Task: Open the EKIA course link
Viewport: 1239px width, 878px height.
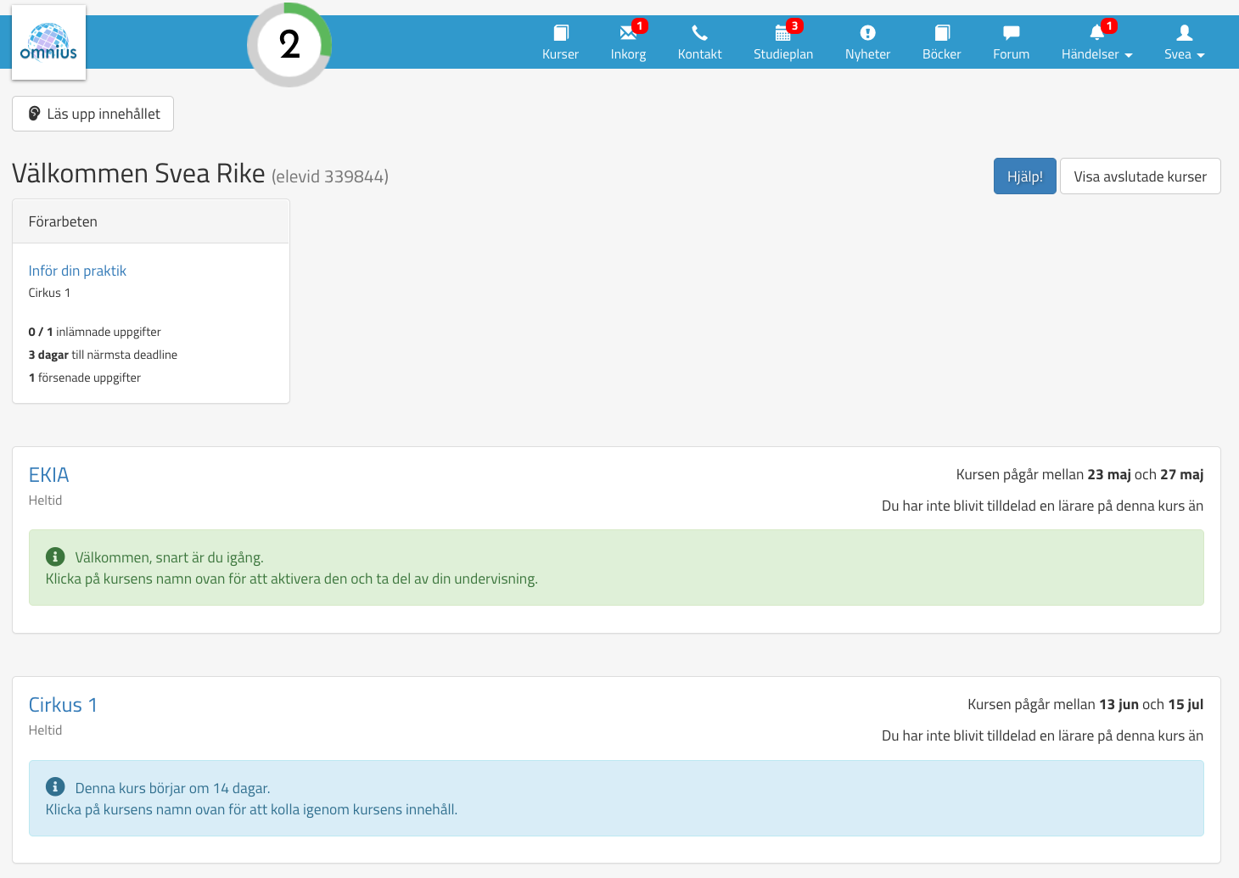Action: coord(48,475)
